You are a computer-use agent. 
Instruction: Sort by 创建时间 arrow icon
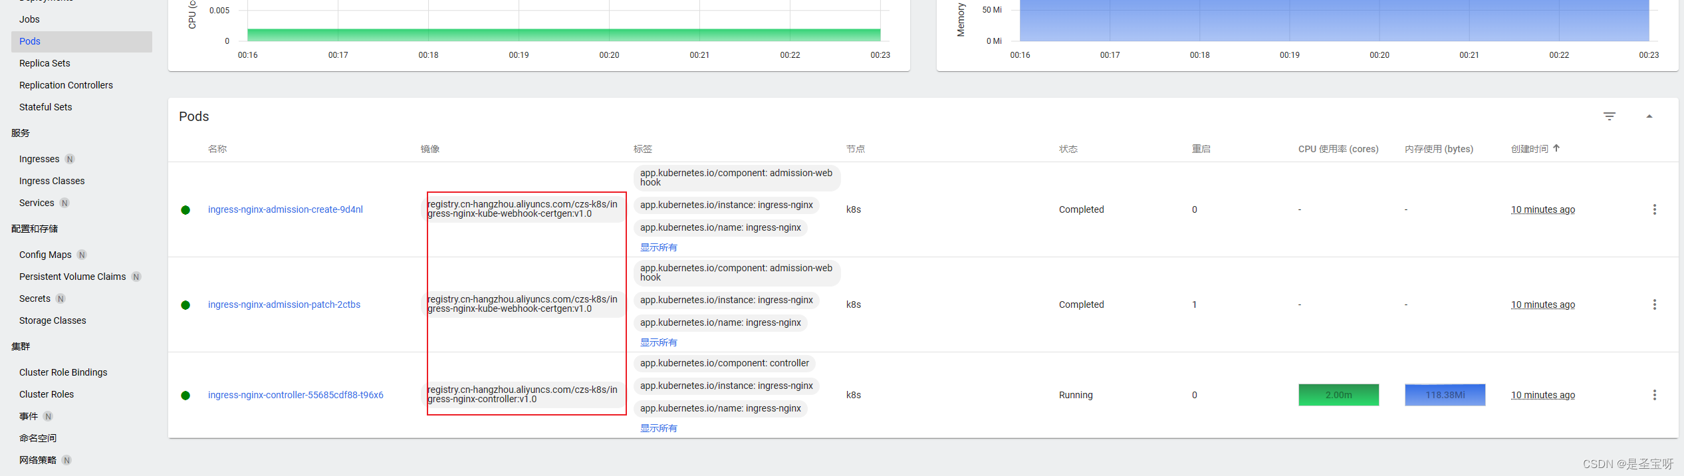pos(1556,148)
